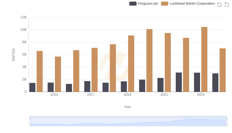Click the 2B y-axis label
The height and width of the screenshot is (133, 232).
[x=24, y=79]
